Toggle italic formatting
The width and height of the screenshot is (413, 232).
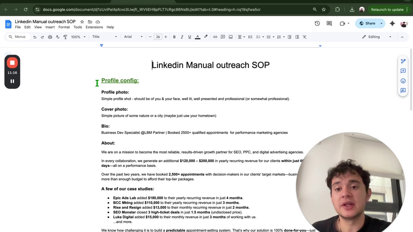point(182,37)
